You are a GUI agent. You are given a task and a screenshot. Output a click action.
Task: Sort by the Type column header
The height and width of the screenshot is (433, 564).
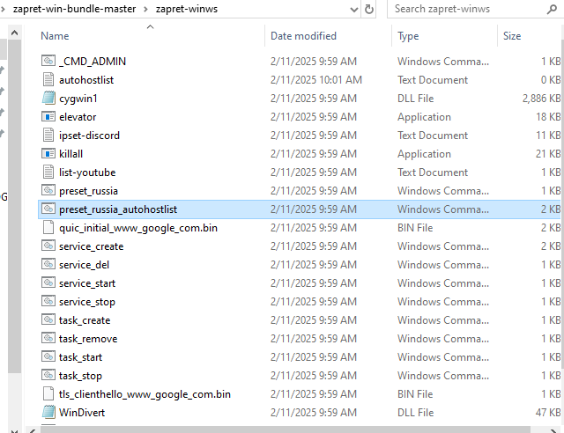tap(408, 36)
